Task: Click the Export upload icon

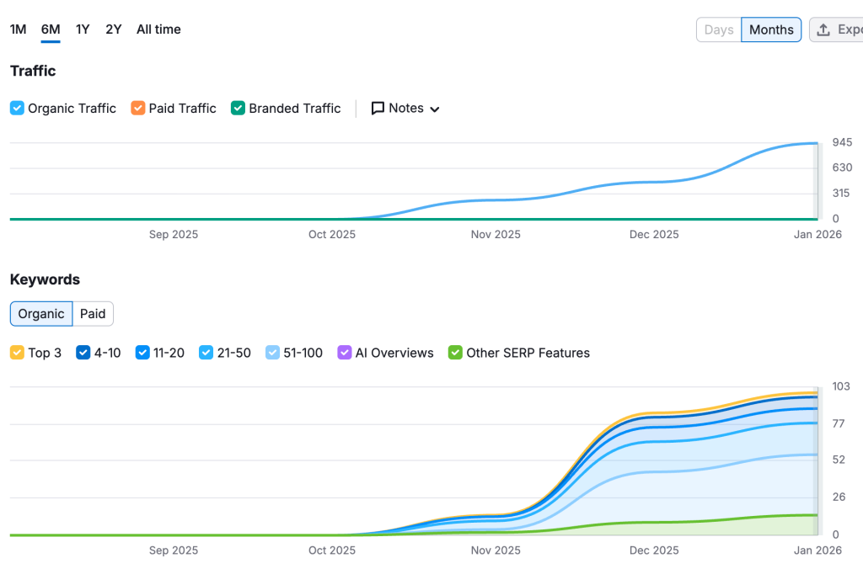Action: (824, 29)
